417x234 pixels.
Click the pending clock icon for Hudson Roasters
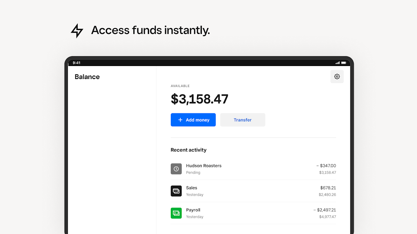click(x=176, y=169)
